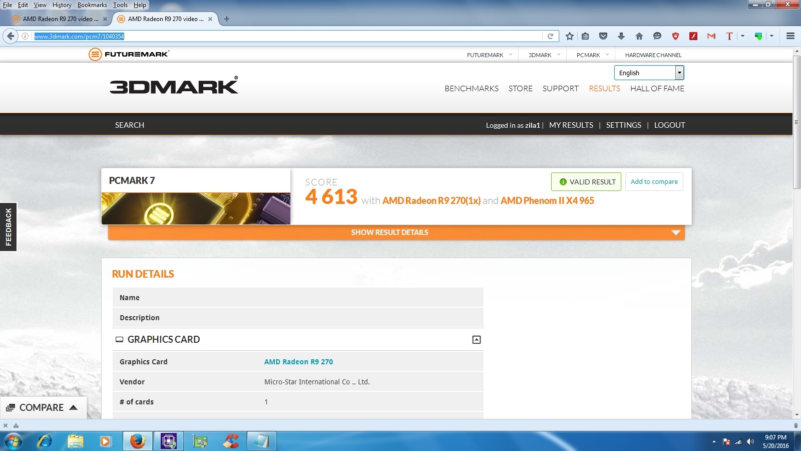
Task: Click the red T extension icon
Action: click(729, 36)
